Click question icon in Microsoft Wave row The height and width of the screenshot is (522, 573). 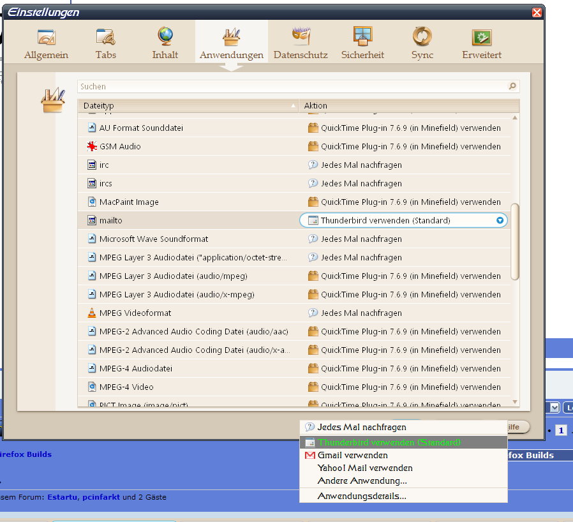point(313,238)
